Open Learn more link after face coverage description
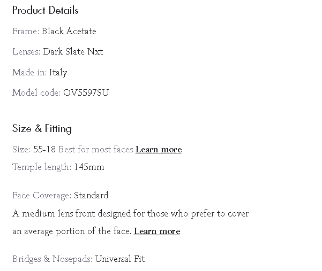 pyautogui.click(x=157, y=231)
